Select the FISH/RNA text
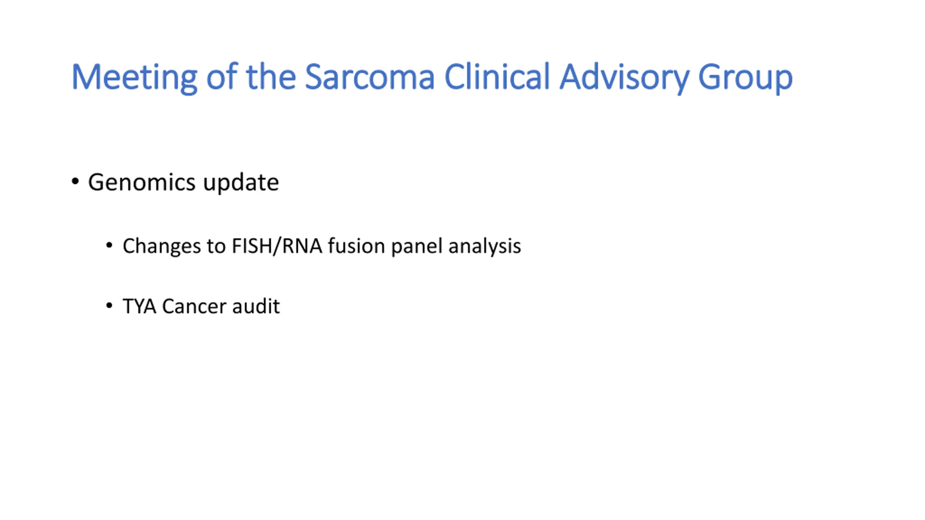 277,246
